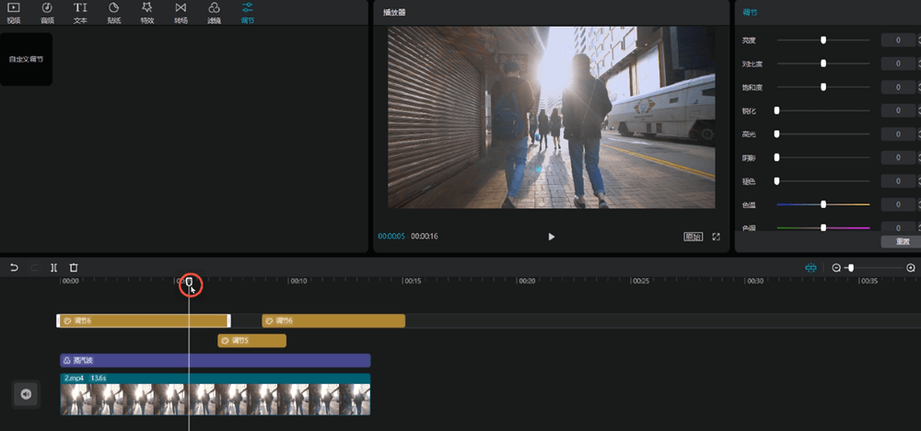The width and height of the screenshot is (921, 431).
Task: Play the video in the player
Action: (x=552, y=237)
